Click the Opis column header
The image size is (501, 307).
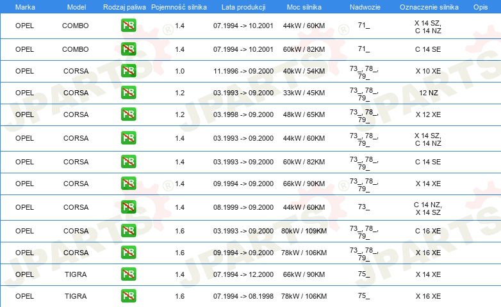(480, 7)
